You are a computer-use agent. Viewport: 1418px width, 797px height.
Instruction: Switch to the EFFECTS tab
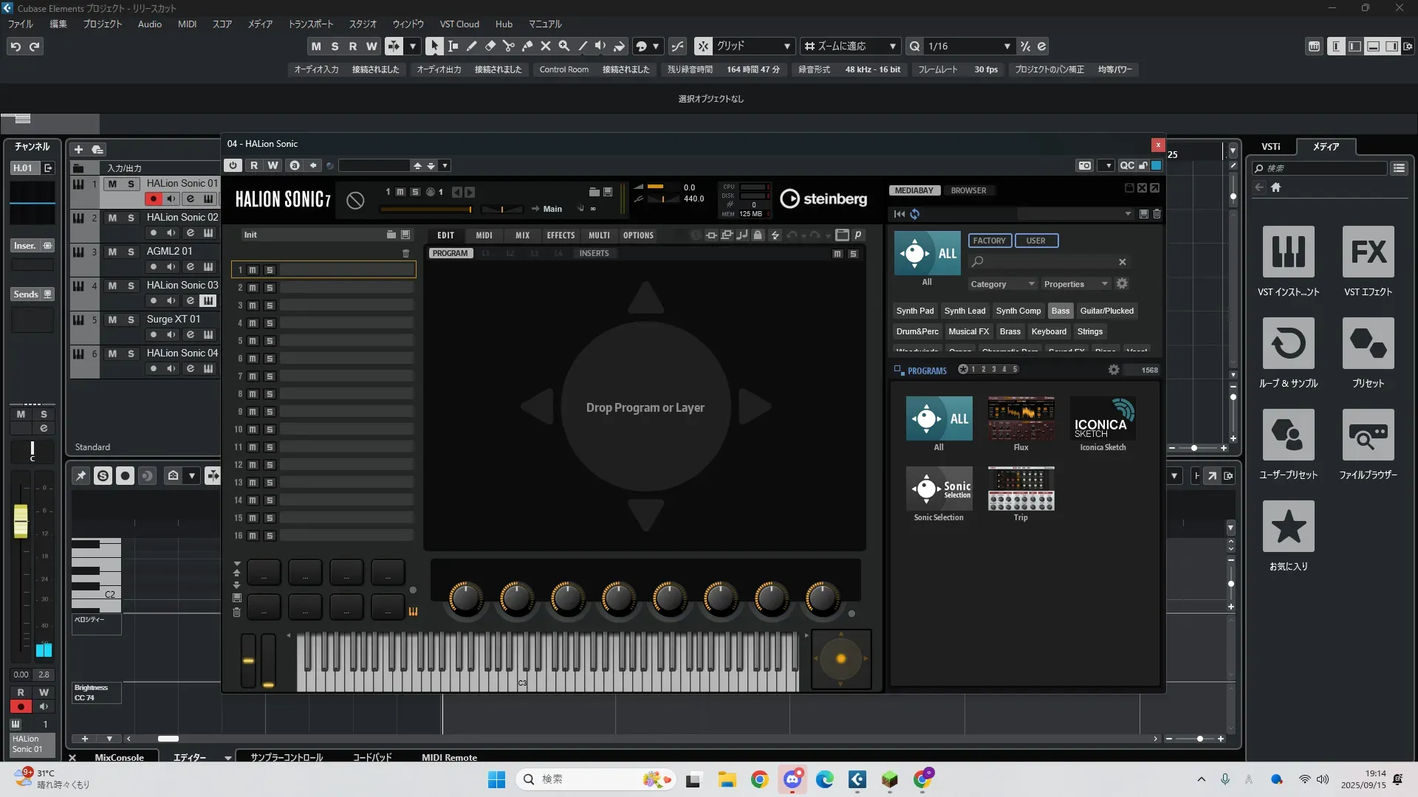(x=561, y=235)
